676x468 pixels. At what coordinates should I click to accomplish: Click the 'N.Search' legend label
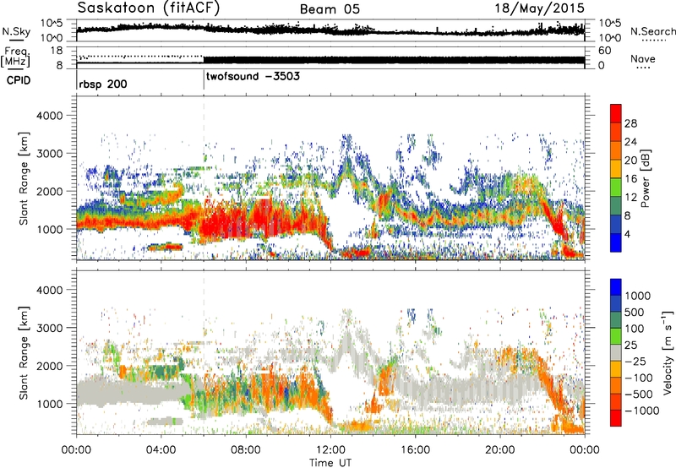tap(652, 31)
